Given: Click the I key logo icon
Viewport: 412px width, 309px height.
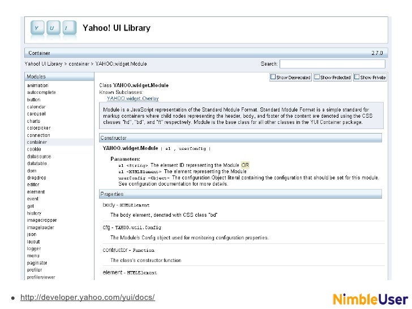Looking at the screenshot, I should 70,28.
